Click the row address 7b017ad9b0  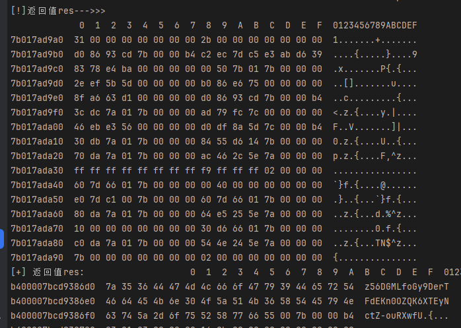(x=37, y=55)
